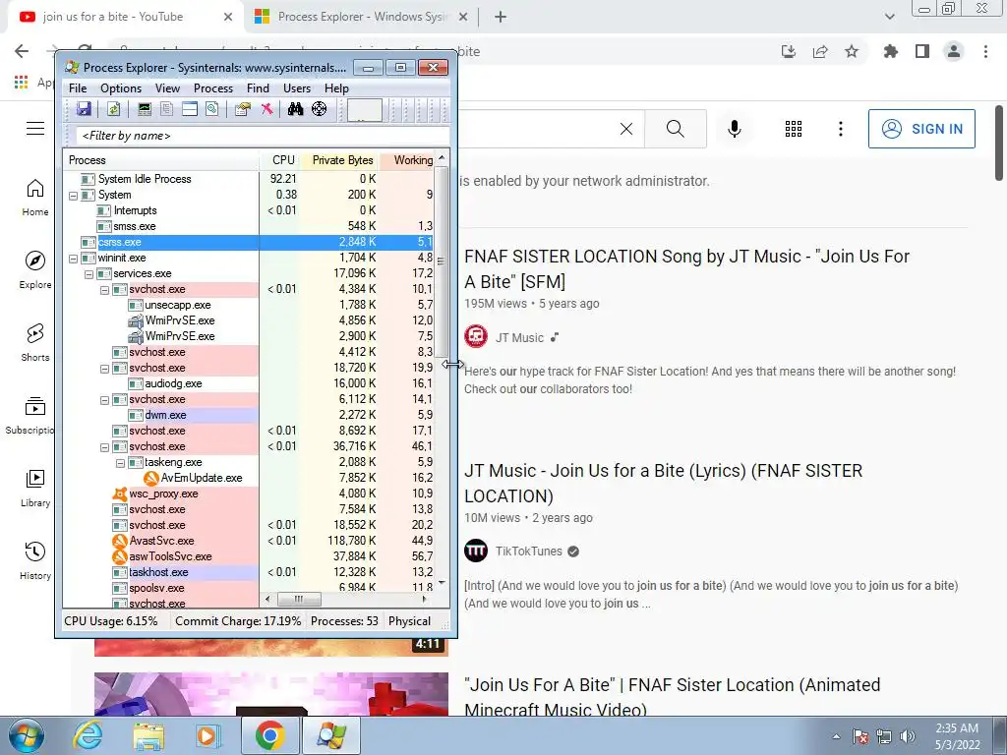Image resolution: width=1007 pixels, height=755 pixels.
Task: Click the Chrome bookmark star icon
Action: [x=852, y=51]
